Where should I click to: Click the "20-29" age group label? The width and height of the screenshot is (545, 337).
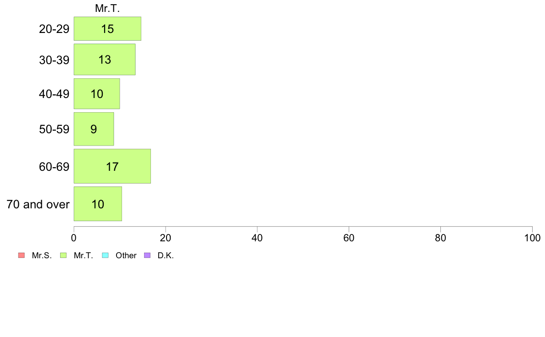(54, 29)
